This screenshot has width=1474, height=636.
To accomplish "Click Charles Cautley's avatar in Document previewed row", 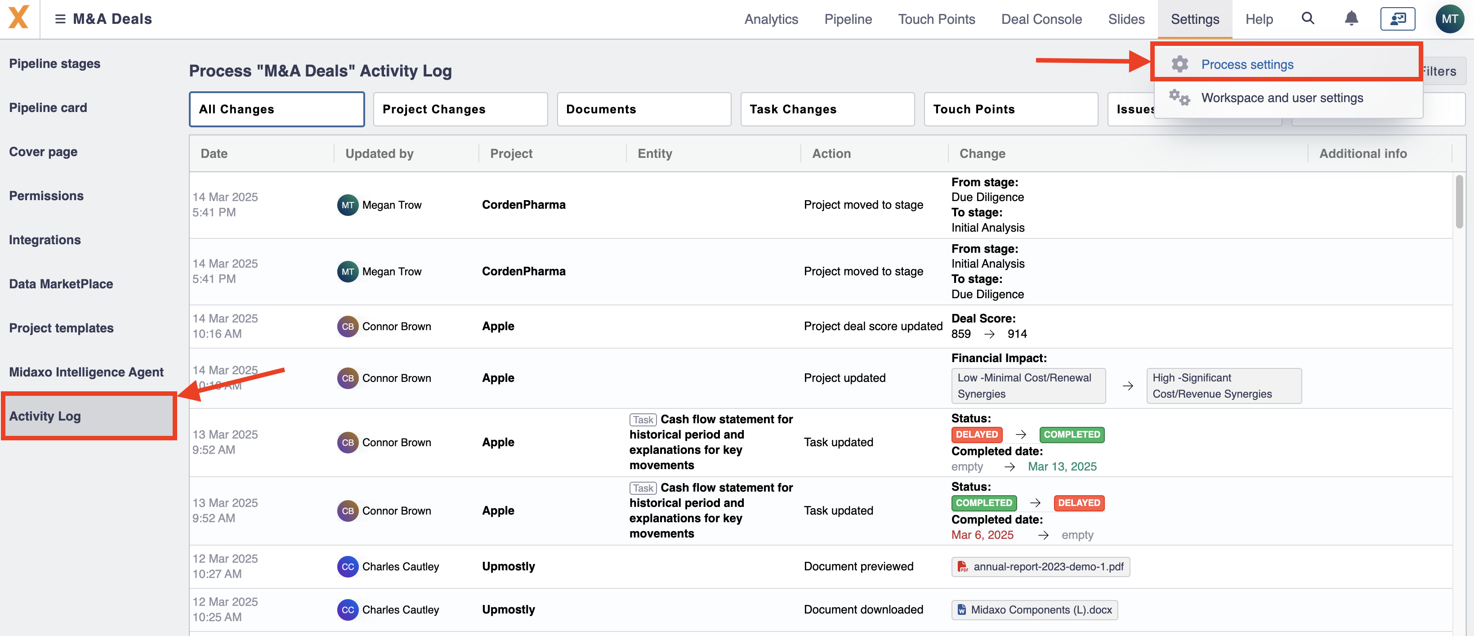I will pyautogui.click(x=347, y=567).
